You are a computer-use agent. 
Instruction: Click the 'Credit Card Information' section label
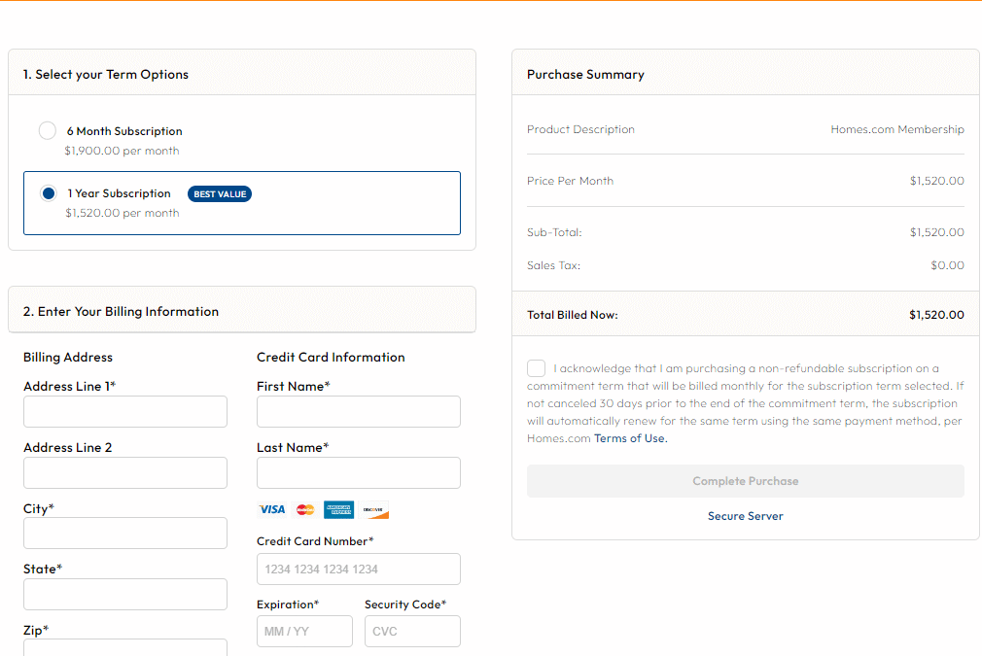point(331,357)
